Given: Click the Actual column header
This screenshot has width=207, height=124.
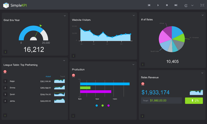Looking at the screenshot, I should [x=48, y=76].
